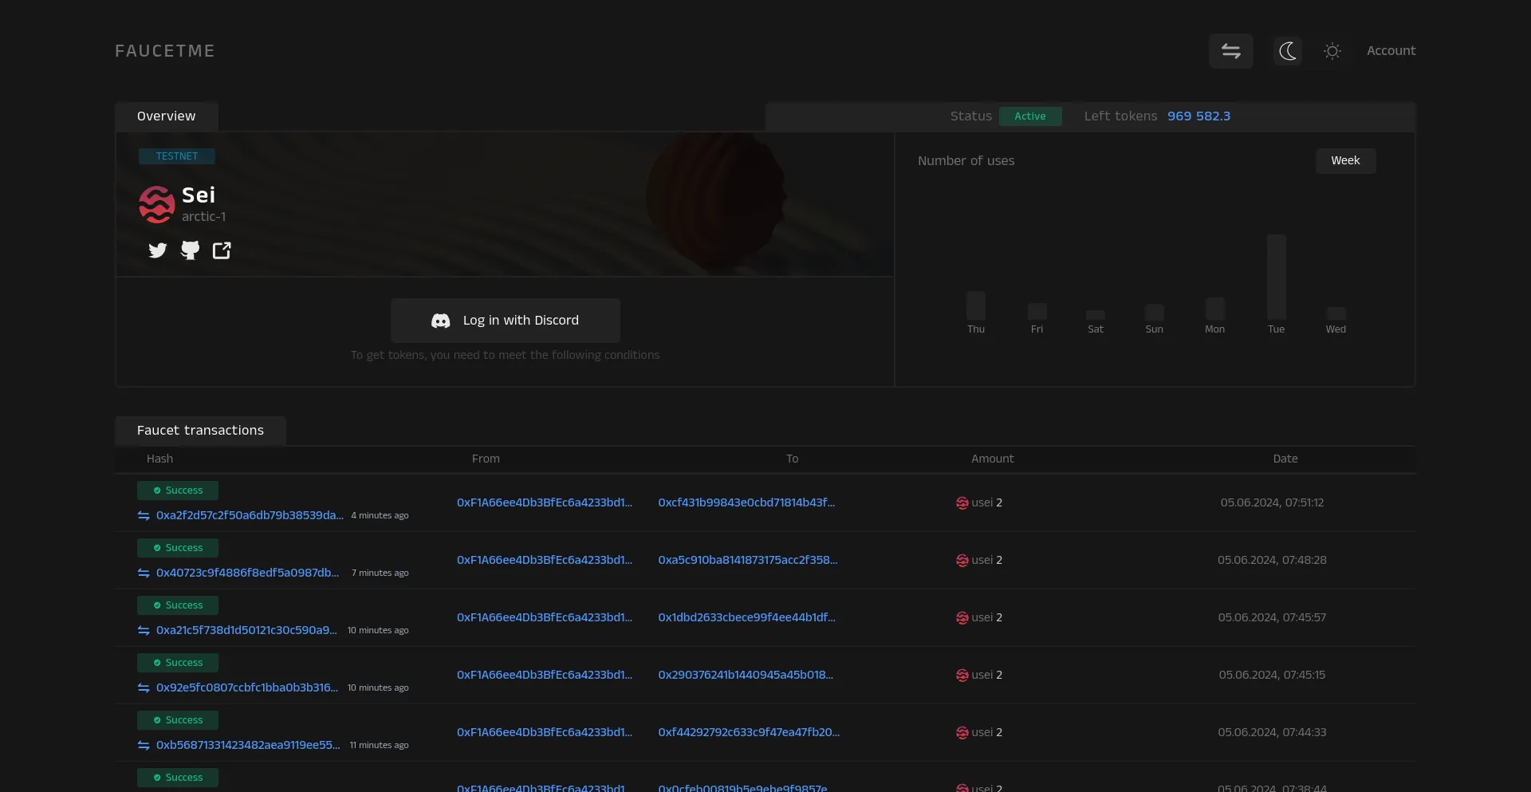Click the TESTNET label badge
This screenshot has height=792, width=1531.
[x=177, y=156]
